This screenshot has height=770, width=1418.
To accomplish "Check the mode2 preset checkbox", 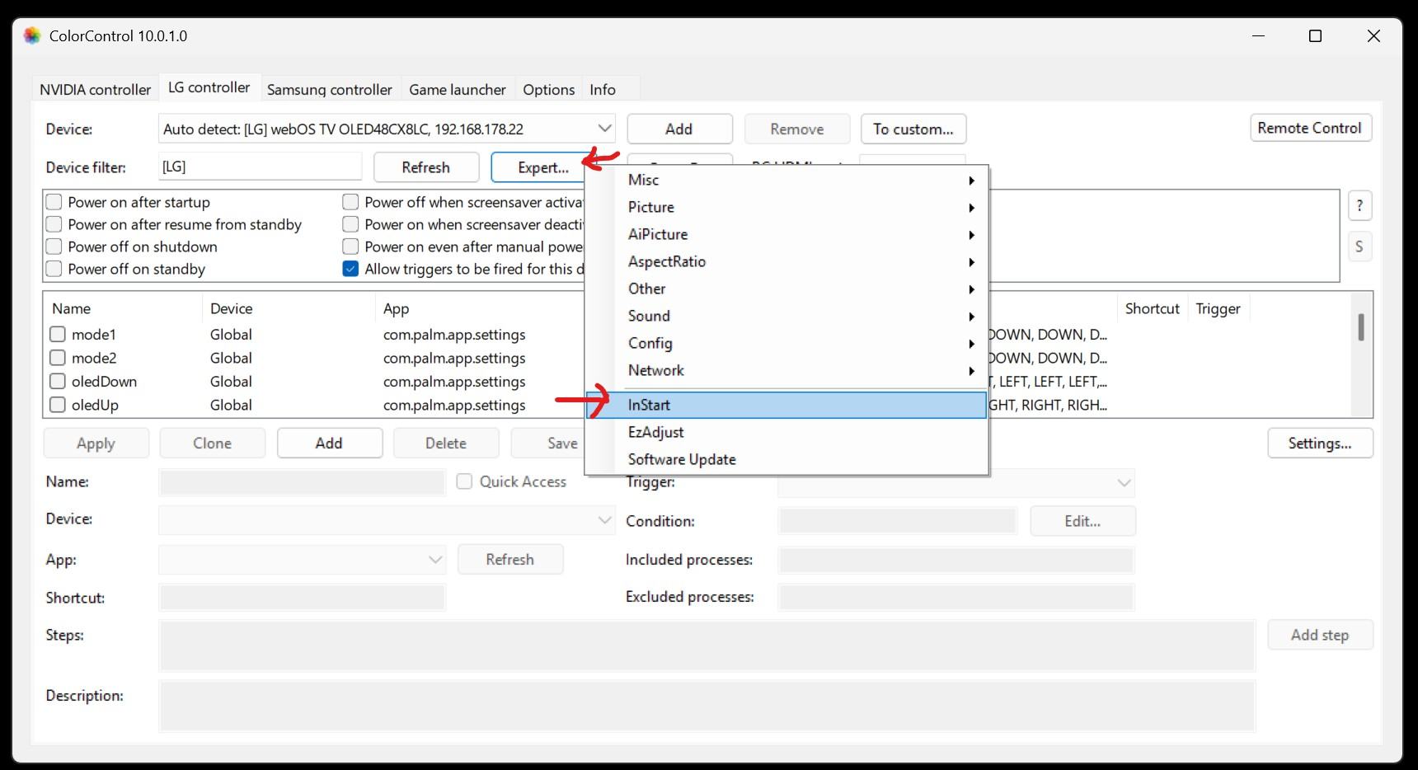I will tap(58, 358).
